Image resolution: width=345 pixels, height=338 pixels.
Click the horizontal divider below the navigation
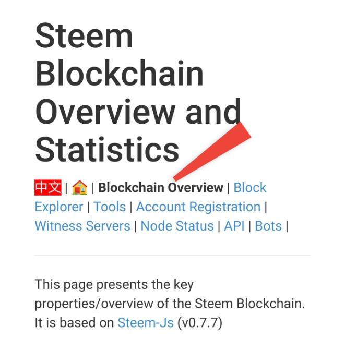tap(172, 255)
